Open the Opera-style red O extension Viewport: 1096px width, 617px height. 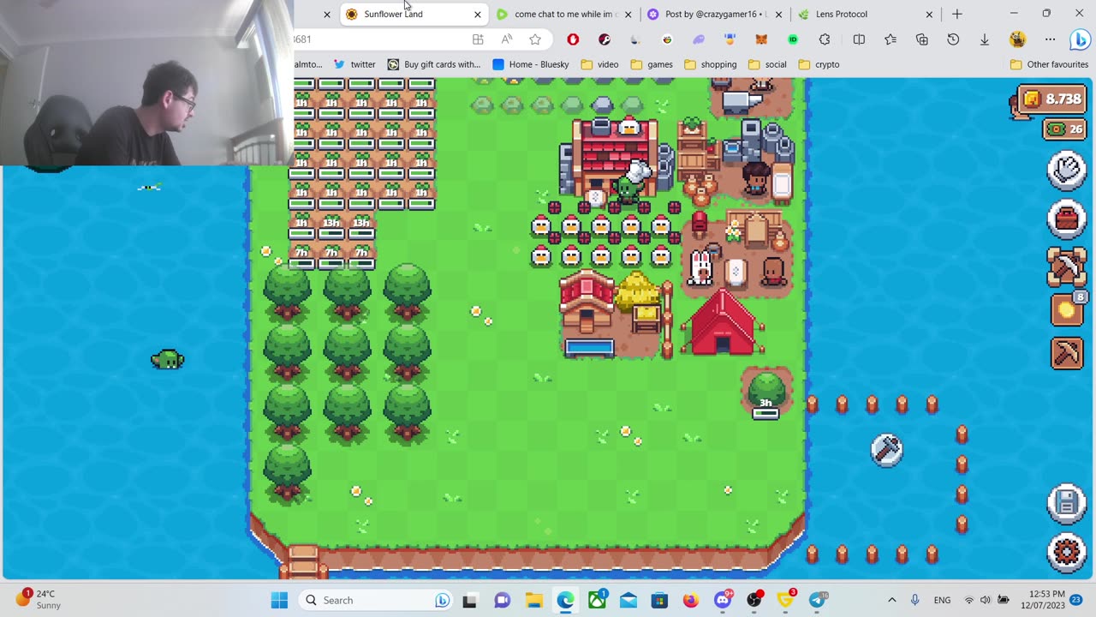tap(573, 39)
